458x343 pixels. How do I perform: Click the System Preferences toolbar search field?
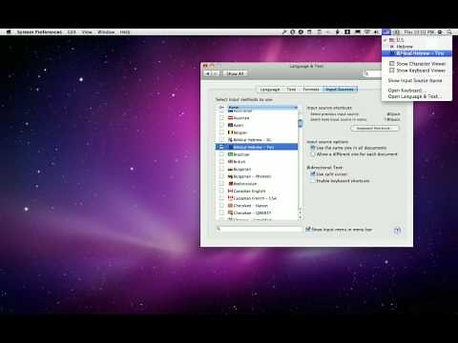pyautogui.click(x=373, y=73)
